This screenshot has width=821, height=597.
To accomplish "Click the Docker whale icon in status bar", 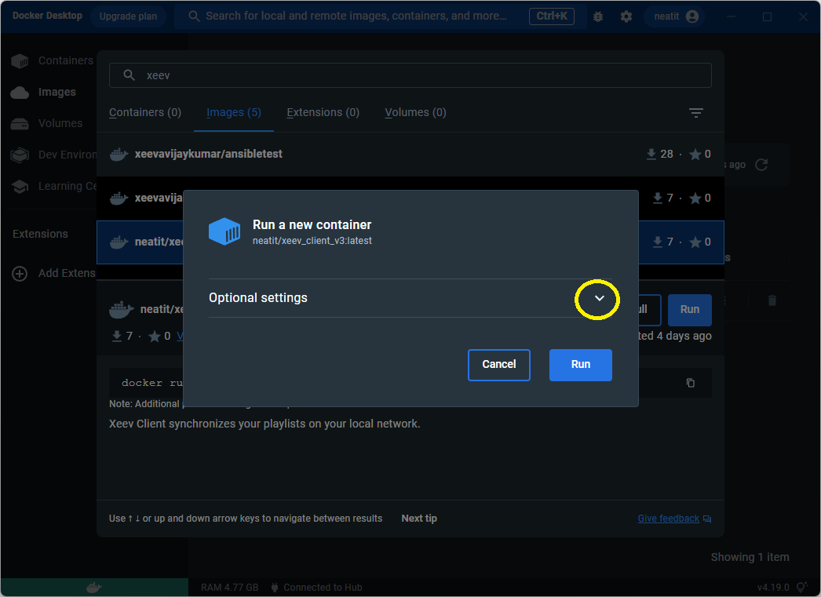I will (93, 587).
